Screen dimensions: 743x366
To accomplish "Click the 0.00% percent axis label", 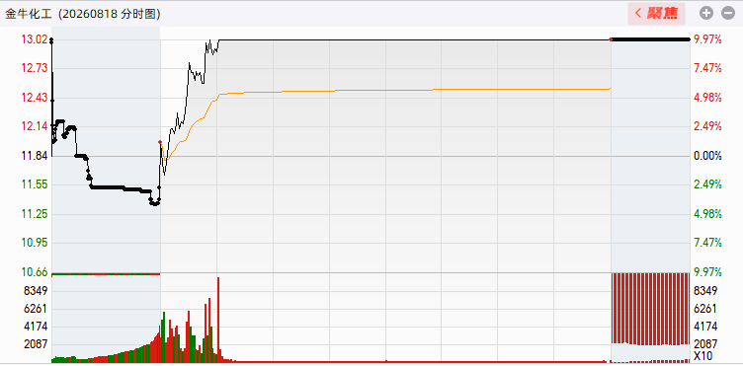I will [707, 156].
